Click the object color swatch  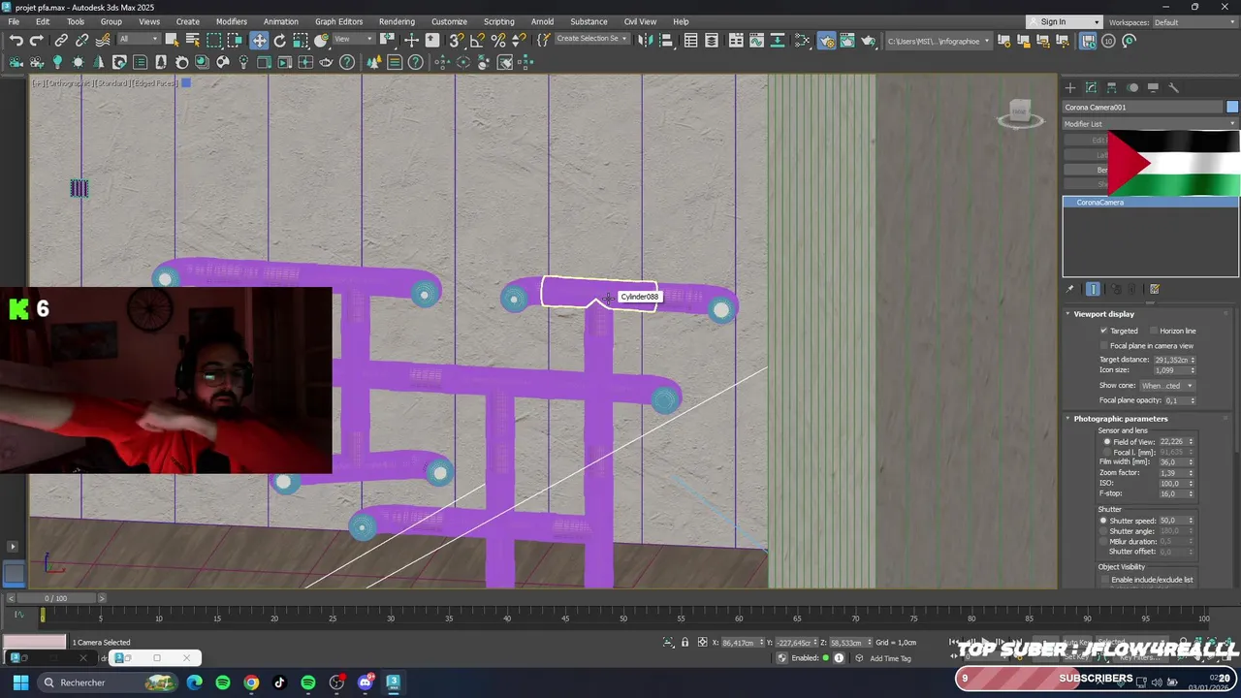[1232, 107]
